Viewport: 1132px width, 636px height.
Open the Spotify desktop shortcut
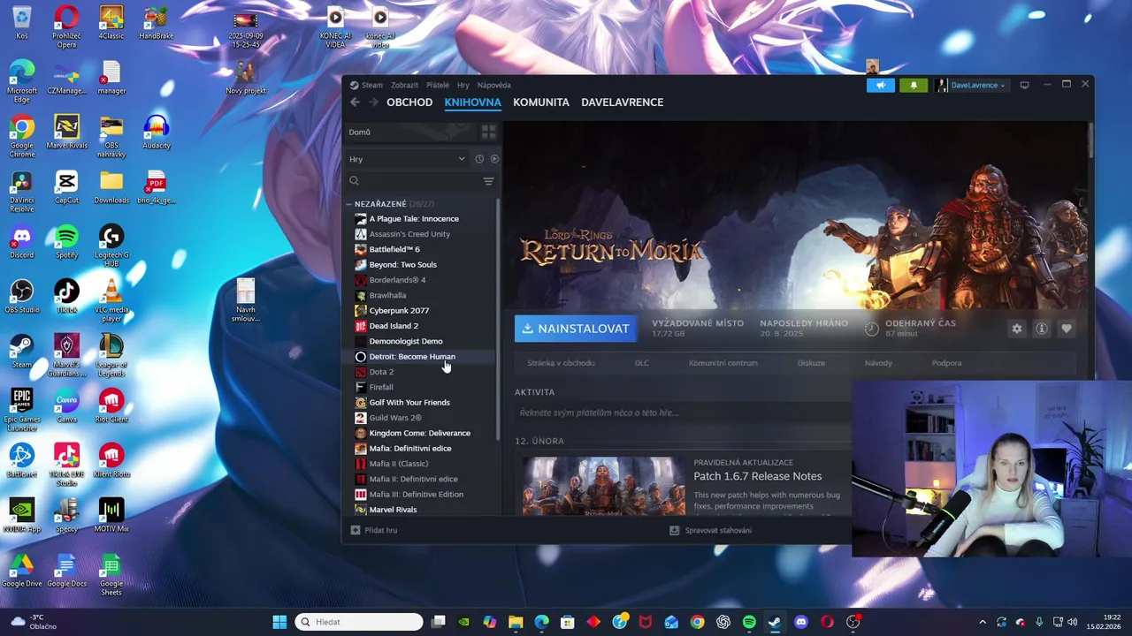click(x=66, y=242)
